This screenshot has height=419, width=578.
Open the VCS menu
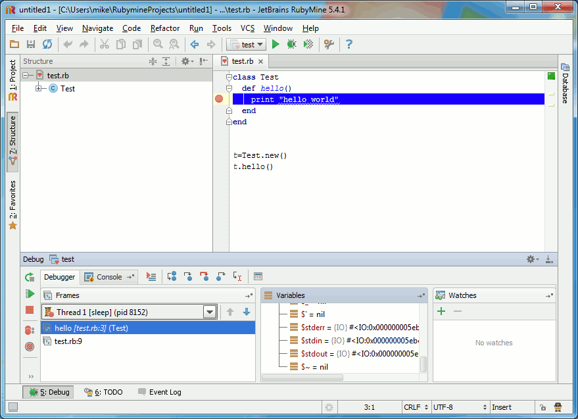[247, 28]
